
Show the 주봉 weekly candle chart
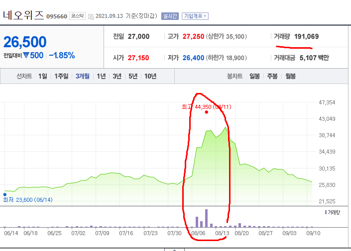pos(272,76)
